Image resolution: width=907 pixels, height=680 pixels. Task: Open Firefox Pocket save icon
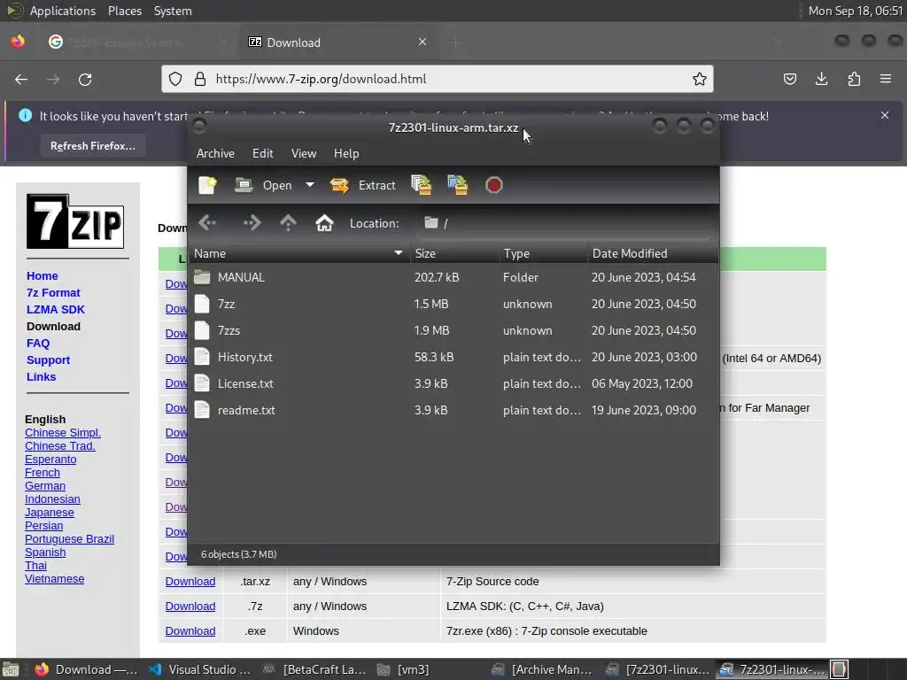coord(789,79)
